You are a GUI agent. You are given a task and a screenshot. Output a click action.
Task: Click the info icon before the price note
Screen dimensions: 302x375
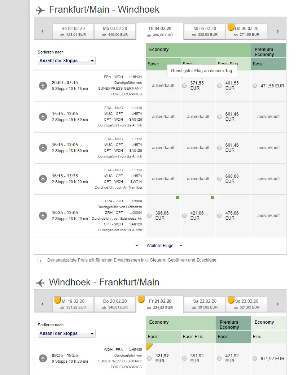[x=40, y=260]
